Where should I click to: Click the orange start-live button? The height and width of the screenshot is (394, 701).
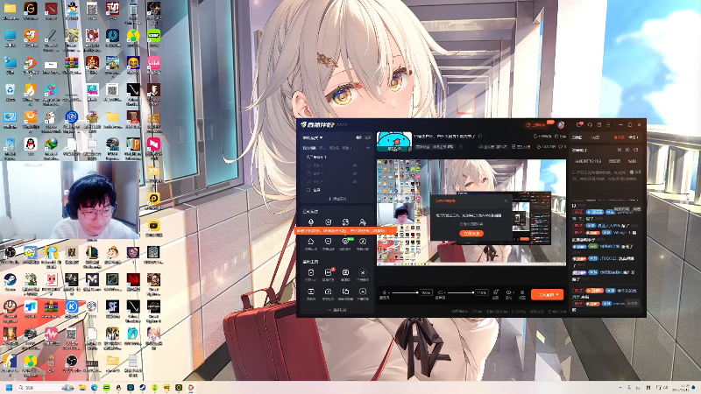[x=546, y=295]
